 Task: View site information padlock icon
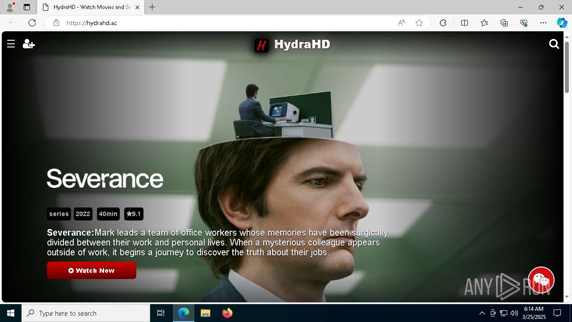coord(56,23)
